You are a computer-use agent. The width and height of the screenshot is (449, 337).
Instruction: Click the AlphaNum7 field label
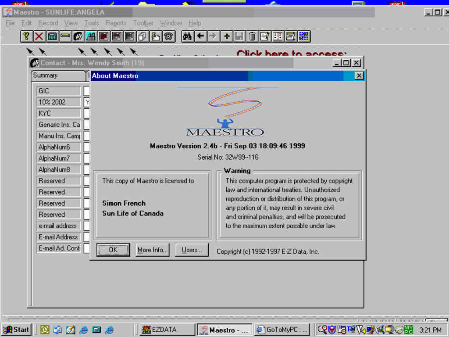(x=59, y=158)
